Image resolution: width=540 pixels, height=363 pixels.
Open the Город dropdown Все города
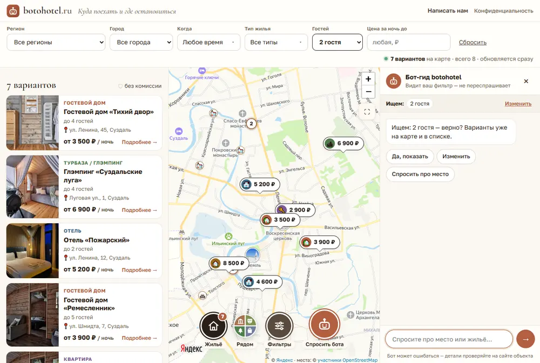[141, 42]
